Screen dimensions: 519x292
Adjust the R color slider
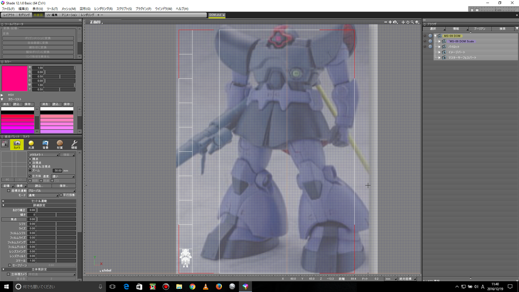point(60,68)
